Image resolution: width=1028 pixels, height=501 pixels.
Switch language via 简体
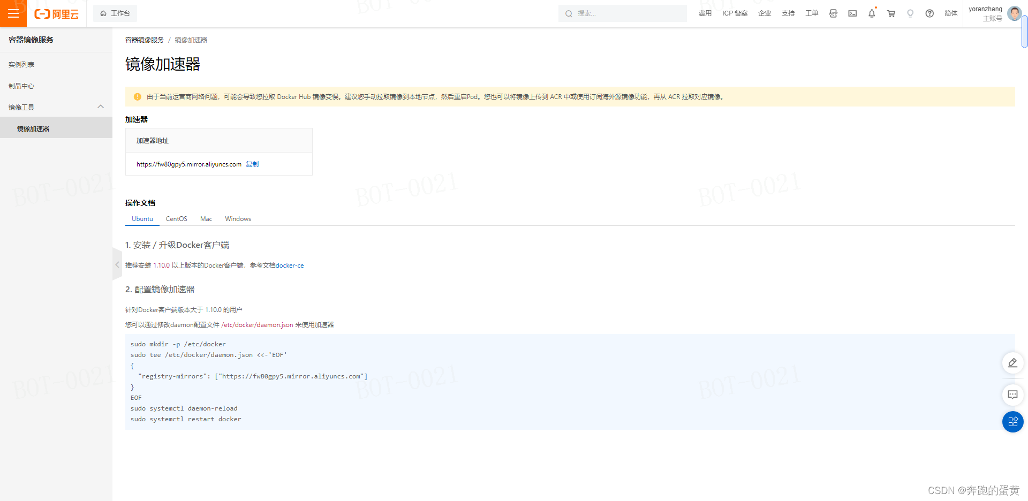pos(951,13)
